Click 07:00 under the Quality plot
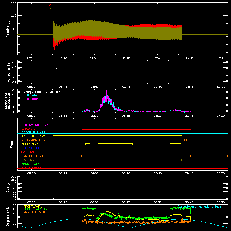The width and height of the screenshot is (231, 231). click(x=221, y=202)
